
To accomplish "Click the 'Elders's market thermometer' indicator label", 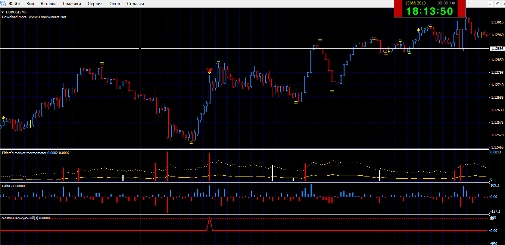I will (x=24, y=153).
